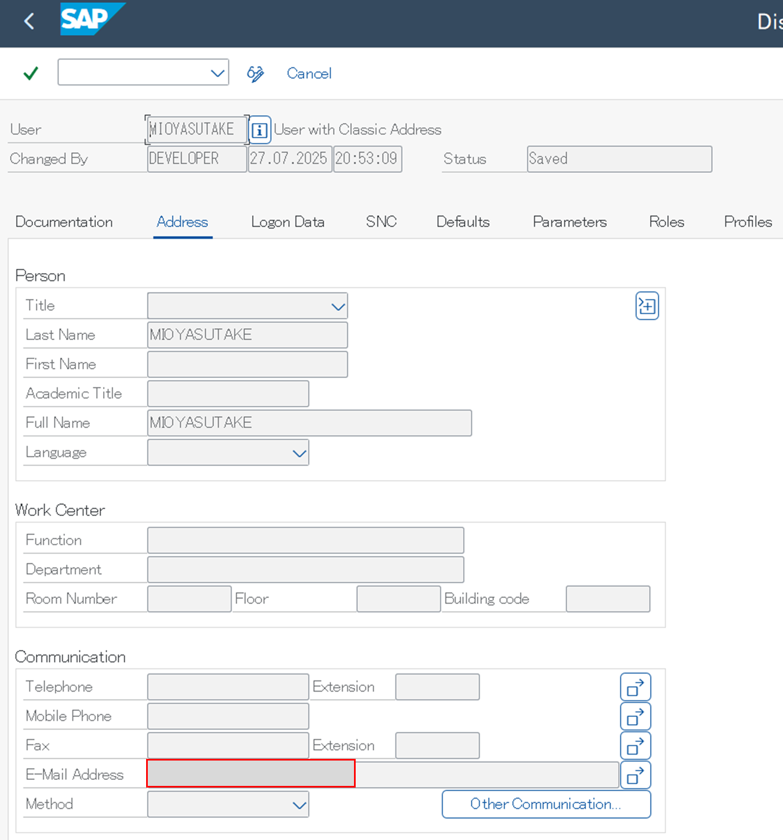Expand the Language dropdown

pyautogui.click(x=299, y=453)
